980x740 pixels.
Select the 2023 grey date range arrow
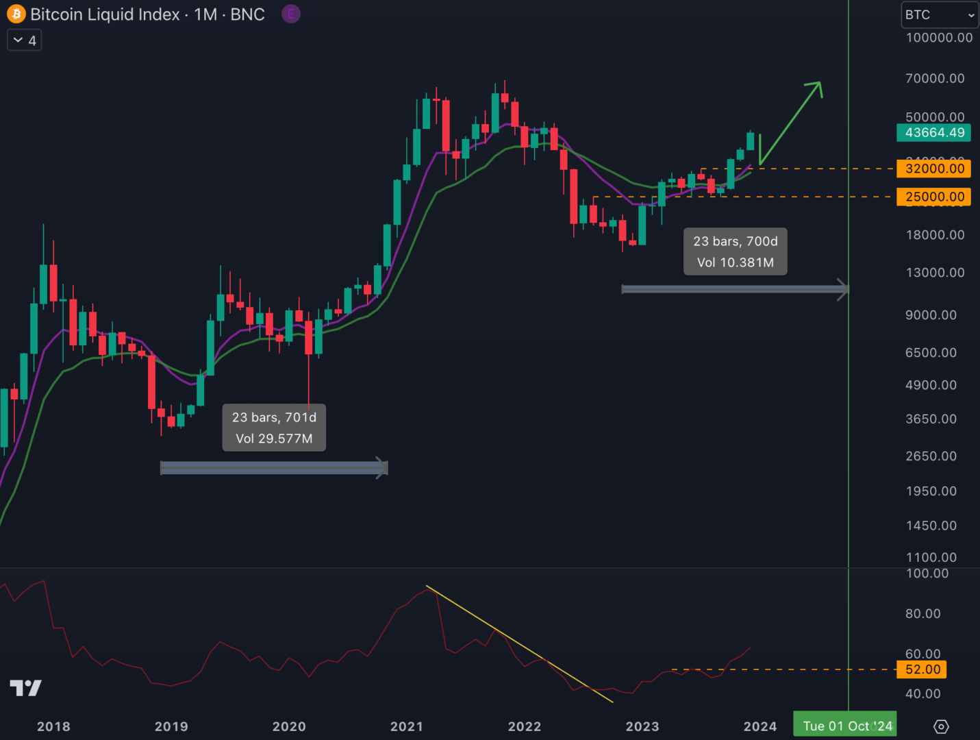coord(734,289)
